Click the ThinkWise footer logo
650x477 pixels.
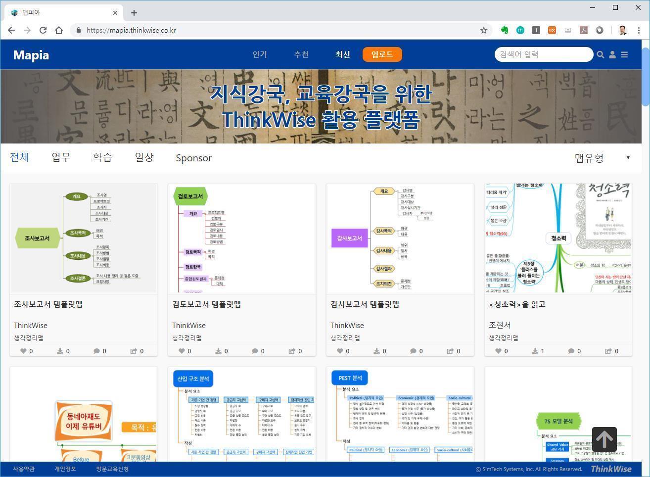tap(611, 469)
